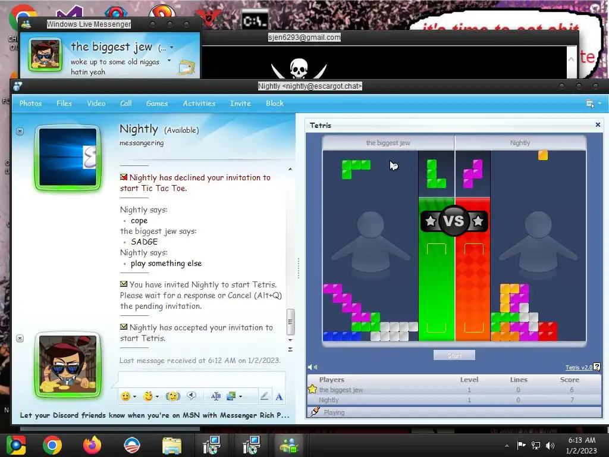Collapse Nightly's display picture
The width and height of the screenshot is (609, 457).
click(20, 132)
